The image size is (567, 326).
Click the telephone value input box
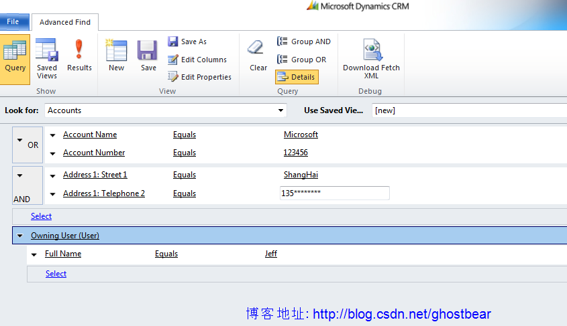click(334, 193)
